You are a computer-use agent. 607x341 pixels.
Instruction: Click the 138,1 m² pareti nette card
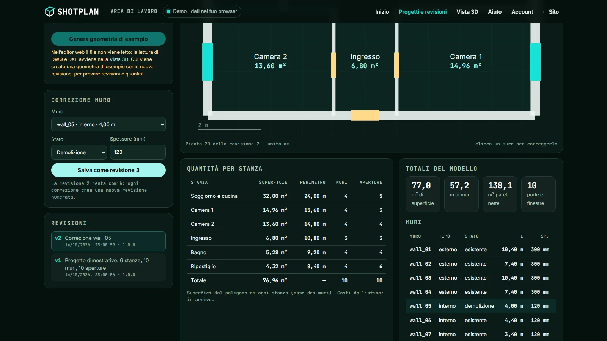click(x=500, y=194)
